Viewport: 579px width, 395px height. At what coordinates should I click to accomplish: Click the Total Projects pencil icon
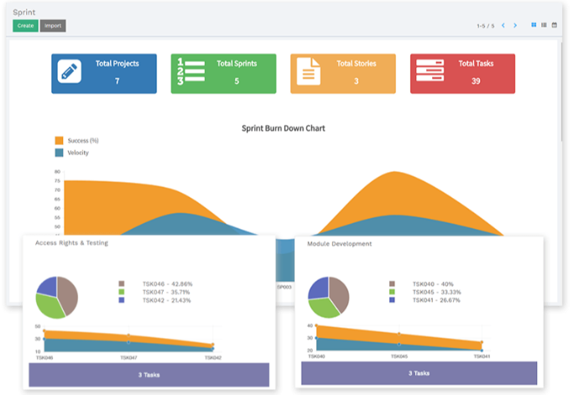69,72
